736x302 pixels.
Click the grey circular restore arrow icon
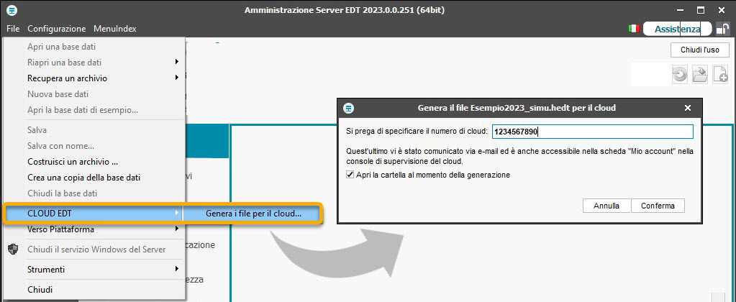tap(680, 75)
